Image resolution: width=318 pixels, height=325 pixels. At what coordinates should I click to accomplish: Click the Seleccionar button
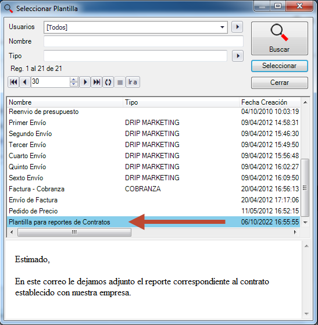coord(280,66)
